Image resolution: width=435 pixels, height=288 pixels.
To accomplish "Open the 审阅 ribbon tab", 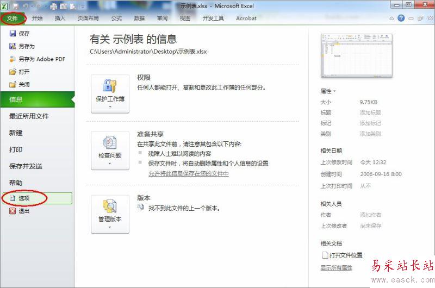I will click(162, 18).
